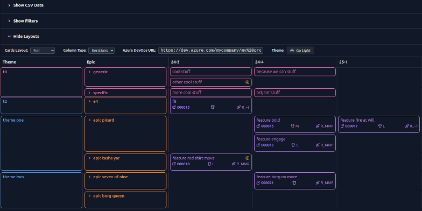Open the Cards Layout dropdown
This screenshot has width=422, height=211.
[x=43, y=51]
